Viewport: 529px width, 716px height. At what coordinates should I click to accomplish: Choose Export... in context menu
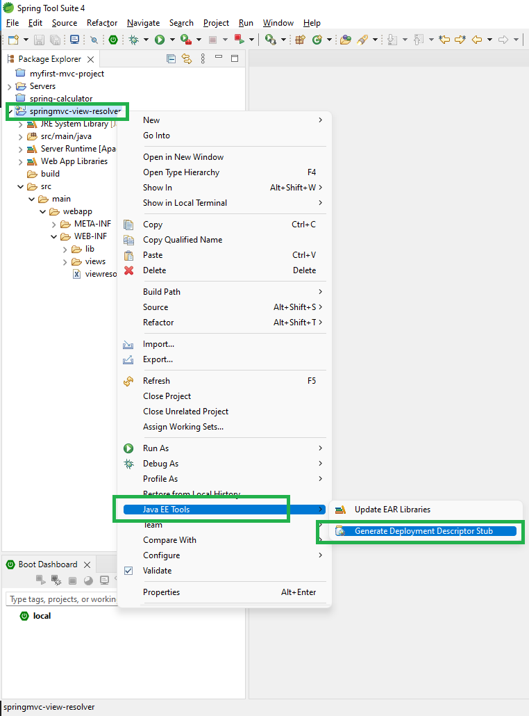[224, 359]
